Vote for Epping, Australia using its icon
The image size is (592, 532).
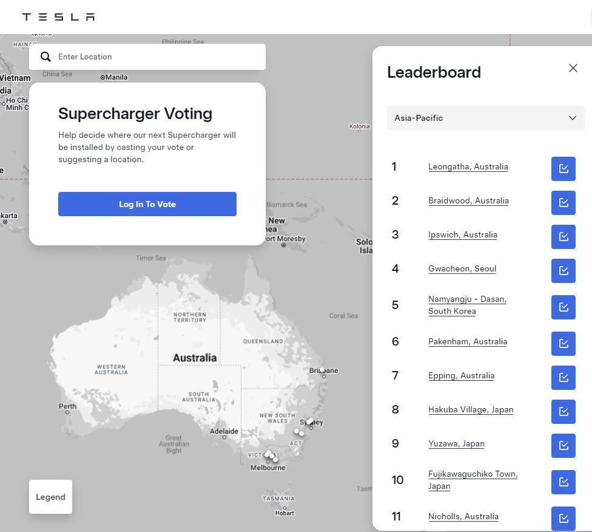[563, 378]
